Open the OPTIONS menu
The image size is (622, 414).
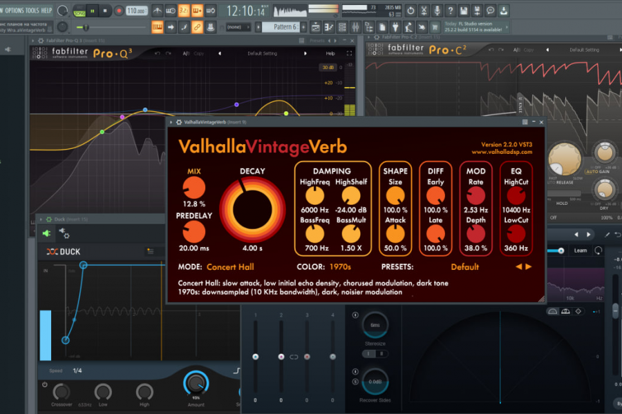[x=15, y=11]
